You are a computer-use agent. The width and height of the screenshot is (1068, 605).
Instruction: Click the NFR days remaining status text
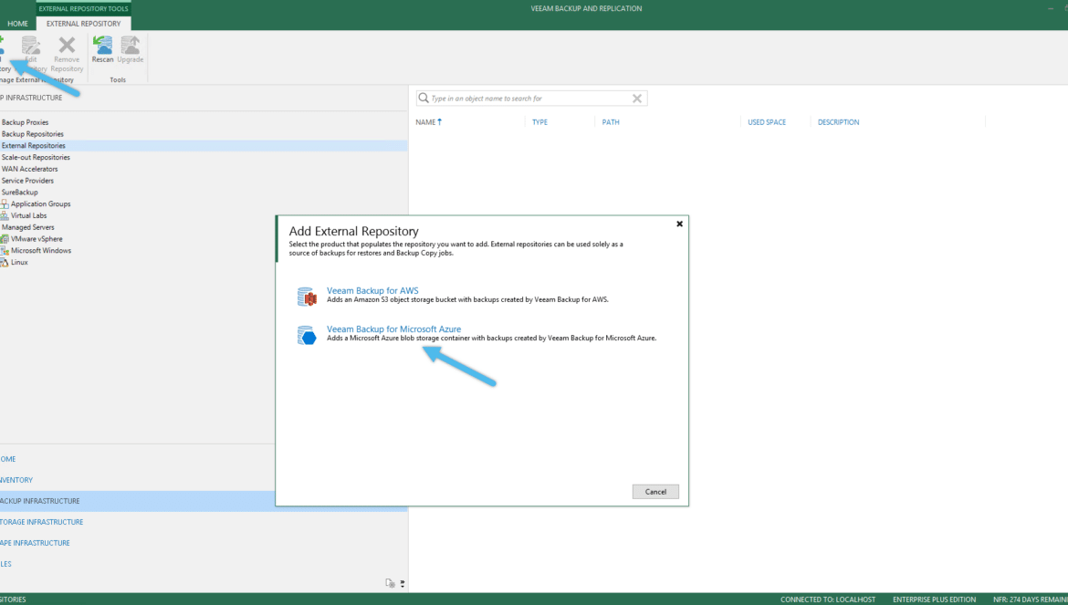click(1031, 600)
